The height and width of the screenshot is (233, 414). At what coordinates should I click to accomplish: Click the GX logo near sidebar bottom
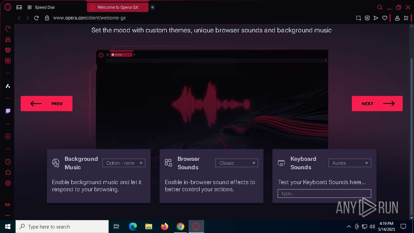(7, 205)
